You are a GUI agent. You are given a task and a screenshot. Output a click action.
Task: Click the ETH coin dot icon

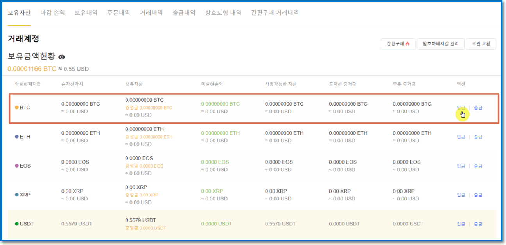coord(16,137)
